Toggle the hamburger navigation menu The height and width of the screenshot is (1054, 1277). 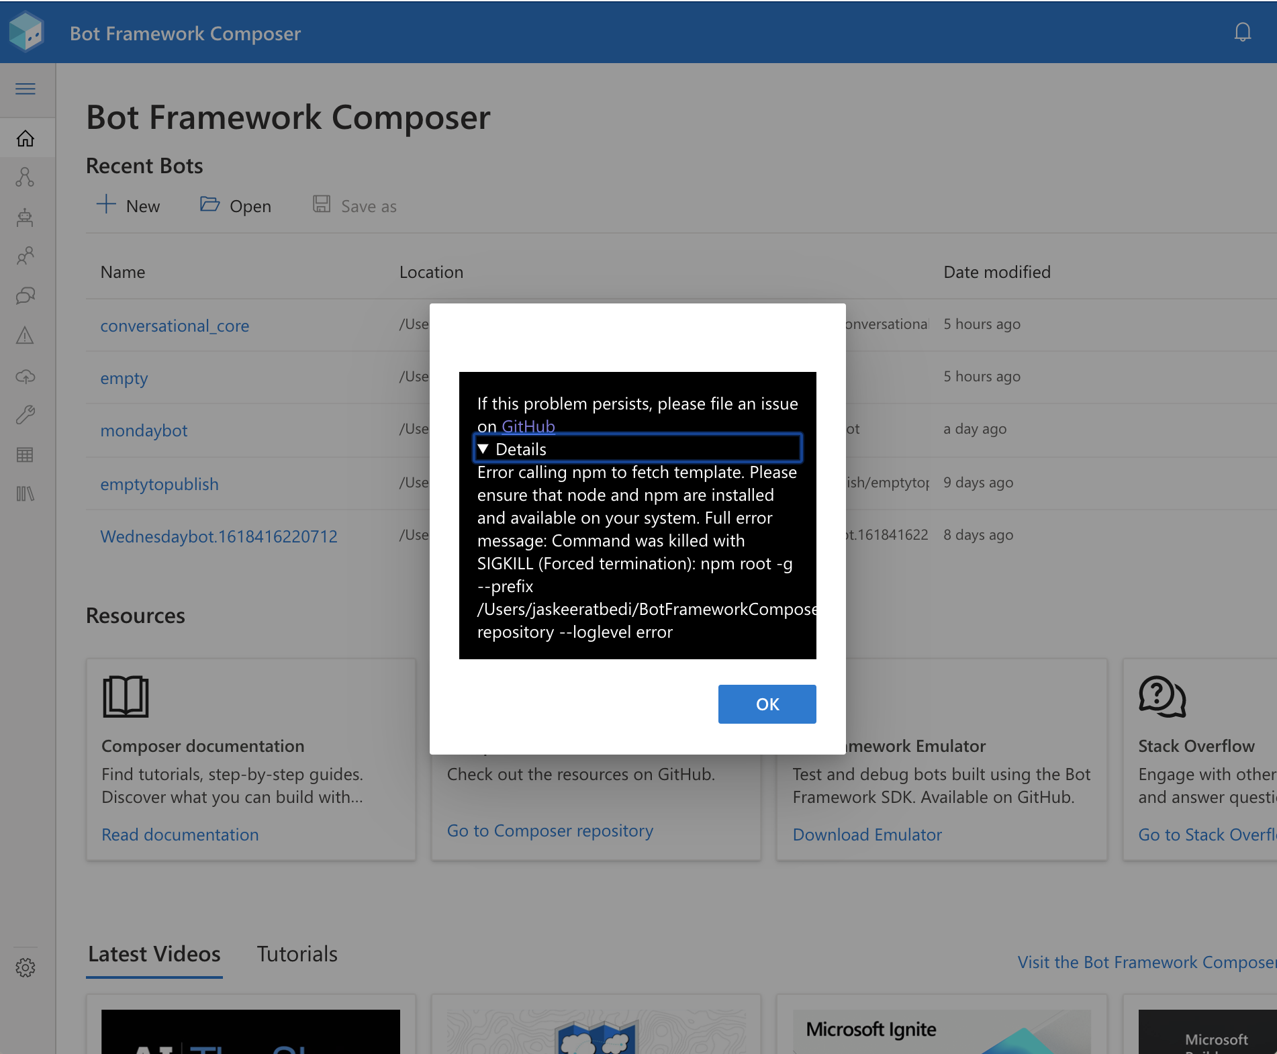[26, 89]
